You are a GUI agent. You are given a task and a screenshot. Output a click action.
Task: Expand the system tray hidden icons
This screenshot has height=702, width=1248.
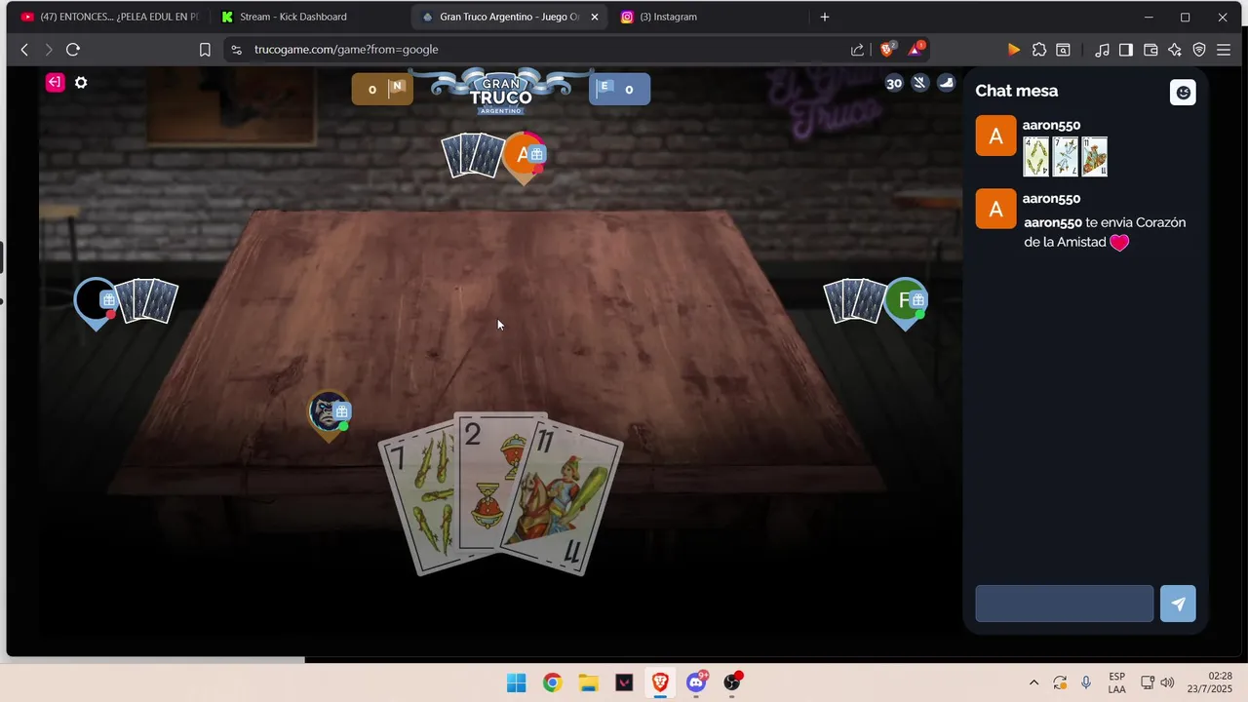coord(1033,682)
